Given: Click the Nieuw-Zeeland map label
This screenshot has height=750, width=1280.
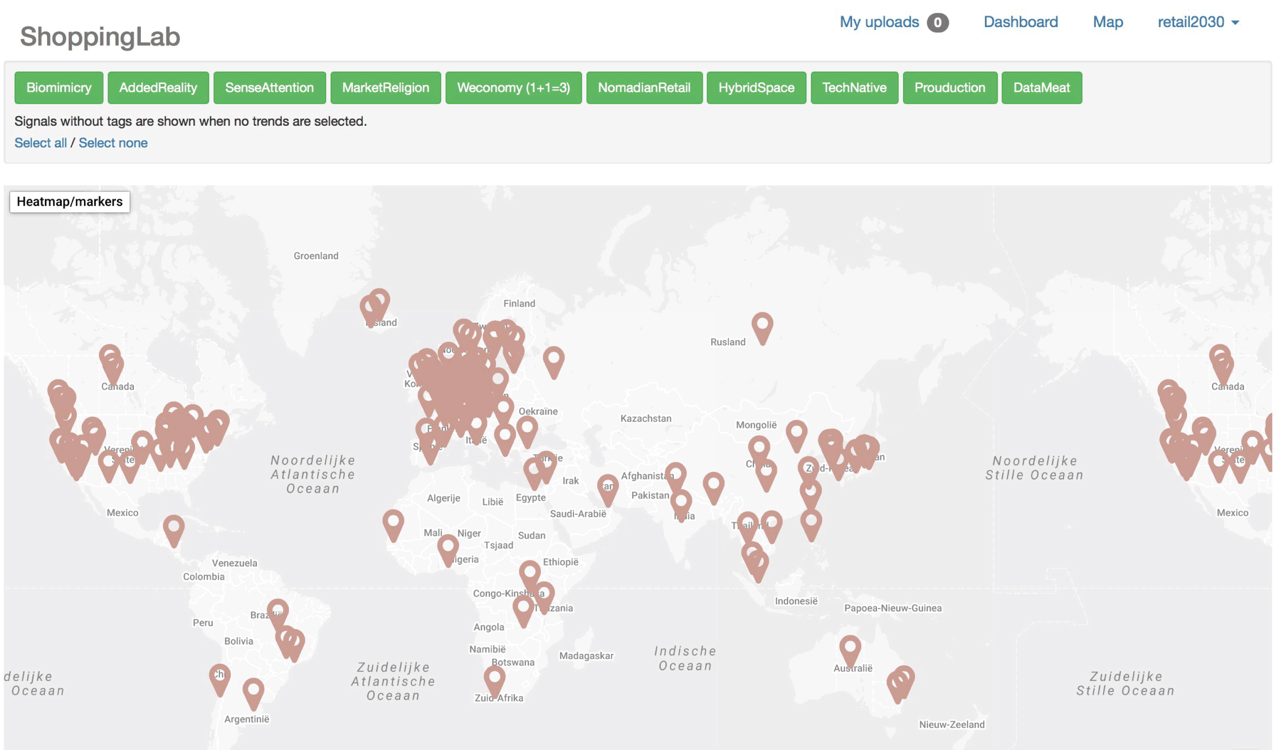Looking at the screenshot, I should [952, 725].
